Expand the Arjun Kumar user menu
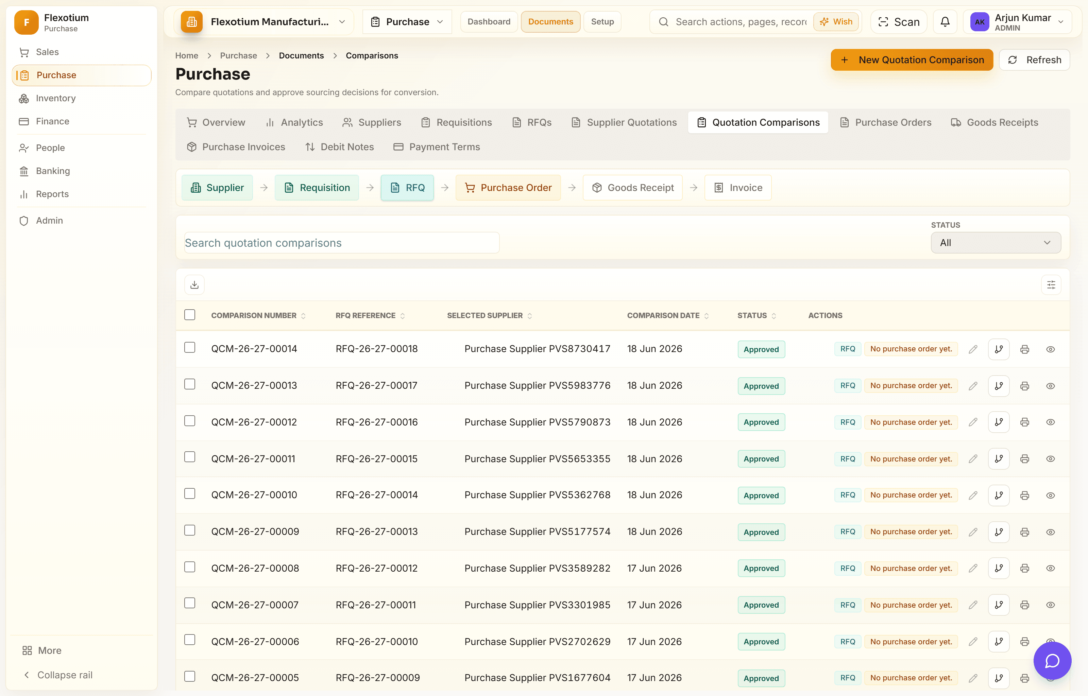The image size is (1088, 696). 1017,22
